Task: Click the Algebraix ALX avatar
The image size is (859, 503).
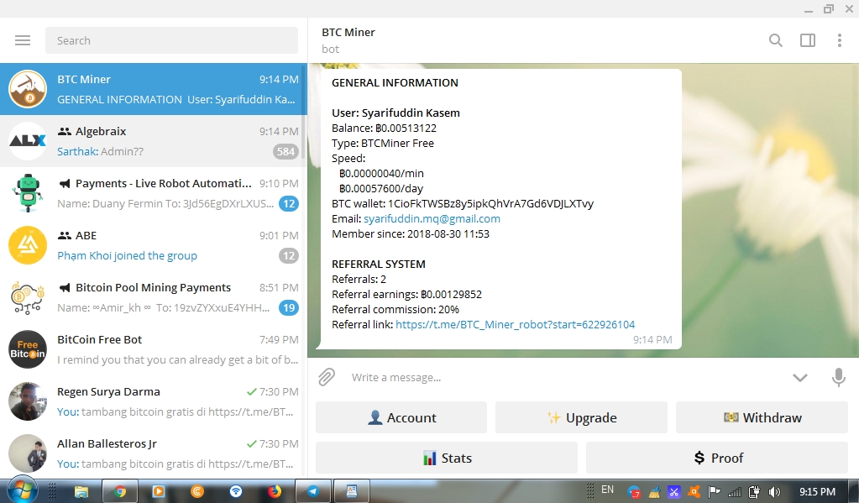Action: pyautogui.click(x=28, y=141)
